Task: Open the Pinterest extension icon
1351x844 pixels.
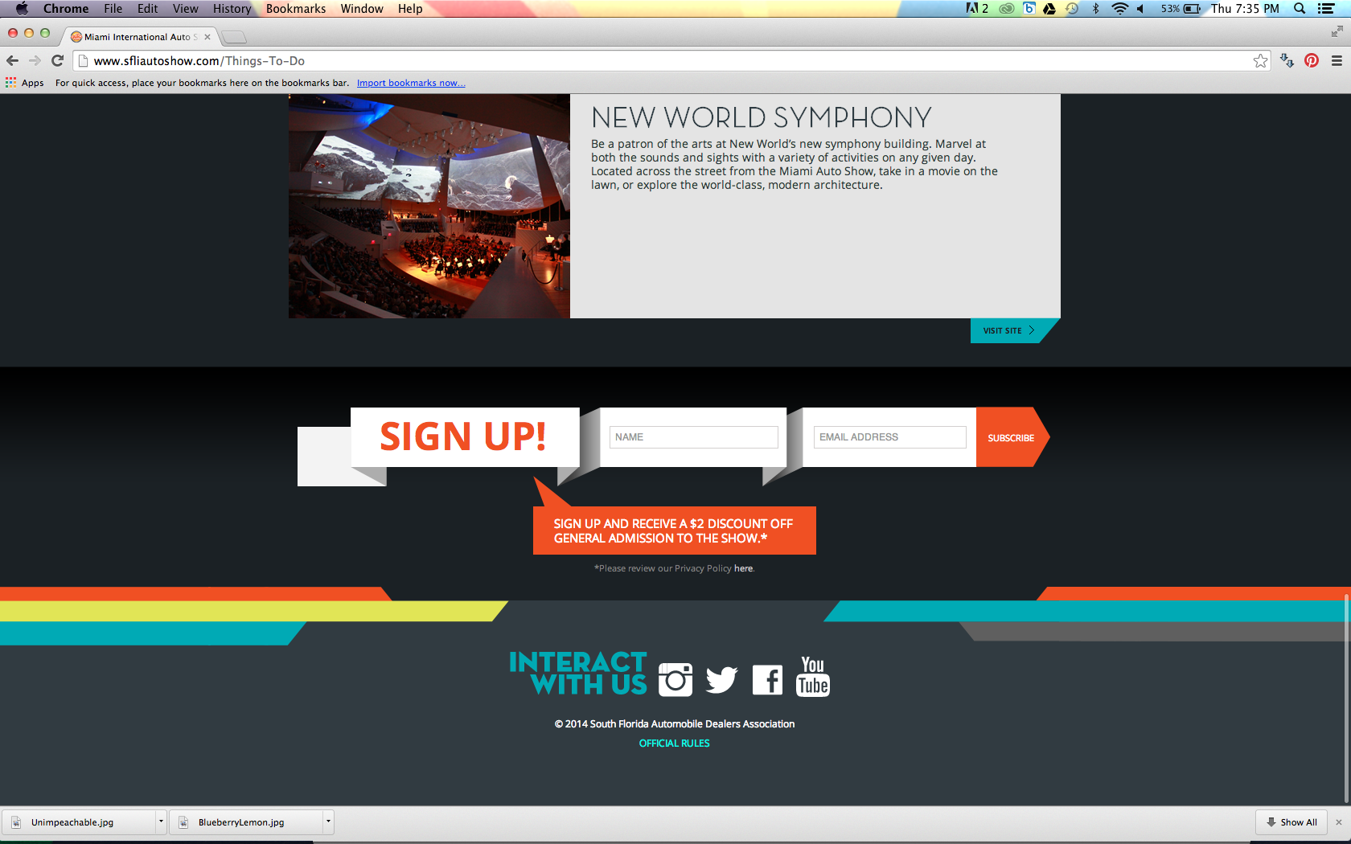Action: 1312,60
